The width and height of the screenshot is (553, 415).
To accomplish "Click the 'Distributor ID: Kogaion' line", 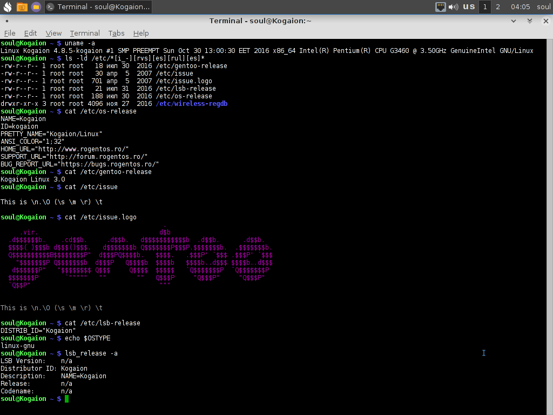I will point(44,369).
